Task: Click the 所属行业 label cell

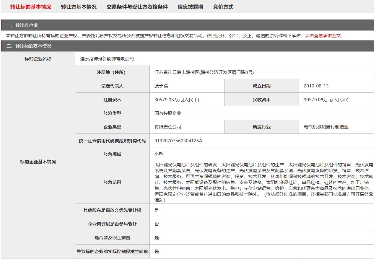Action: 262,127
